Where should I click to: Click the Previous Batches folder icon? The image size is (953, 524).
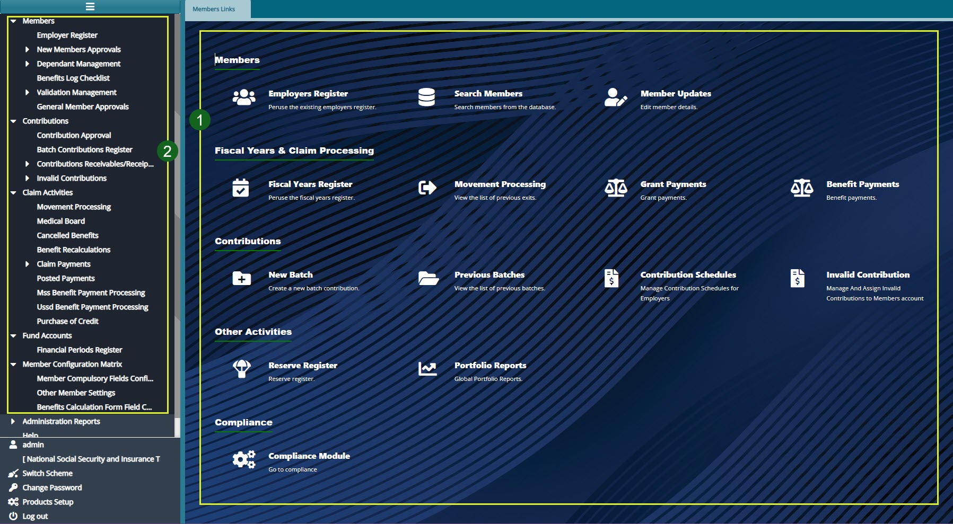coord(427,279)
